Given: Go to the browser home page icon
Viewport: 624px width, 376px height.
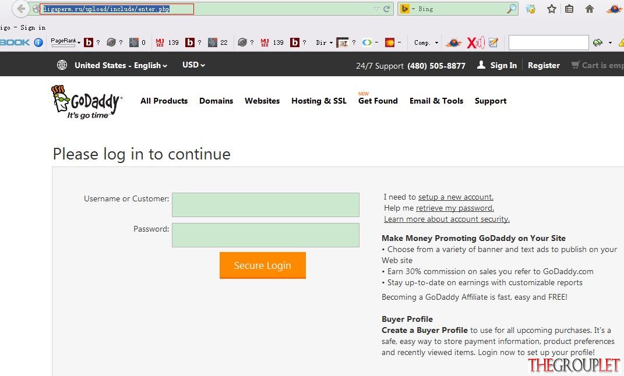Looking at the screenshot, I should tap(590, 9).
